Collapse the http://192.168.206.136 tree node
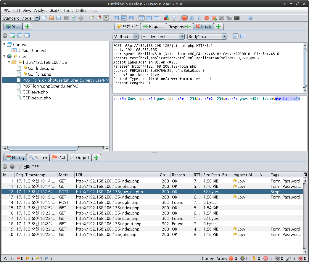 pos(9,62)
